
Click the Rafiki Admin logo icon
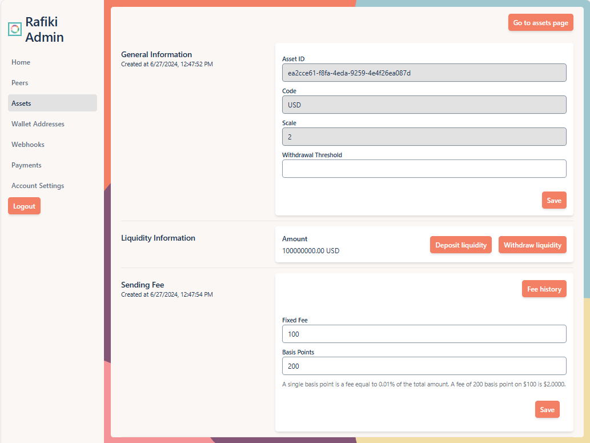pos(15,29)
